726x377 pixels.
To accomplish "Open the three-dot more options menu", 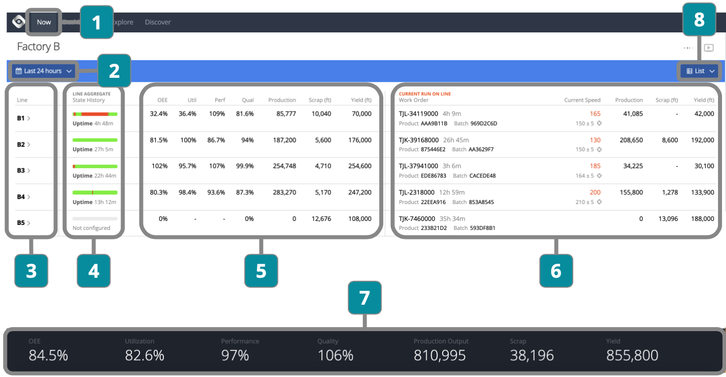I will coord(689,48).
